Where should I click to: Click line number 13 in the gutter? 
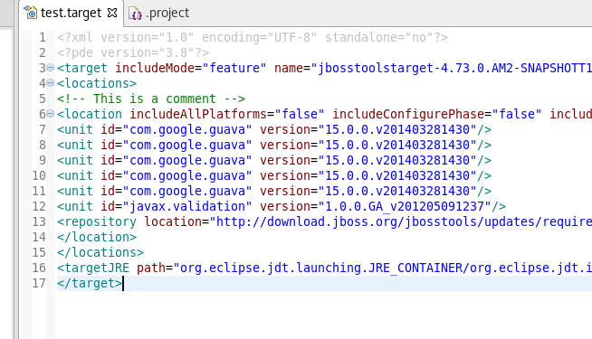39,222
